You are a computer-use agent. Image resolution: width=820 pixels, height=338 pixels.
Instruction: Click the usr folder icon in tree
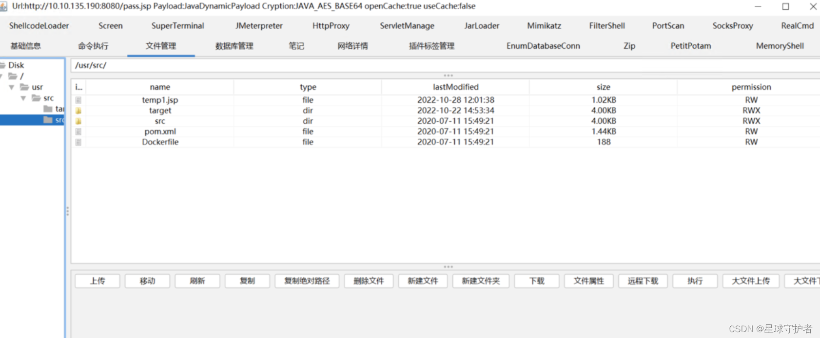pyautogui.click(x=24, y=87)
